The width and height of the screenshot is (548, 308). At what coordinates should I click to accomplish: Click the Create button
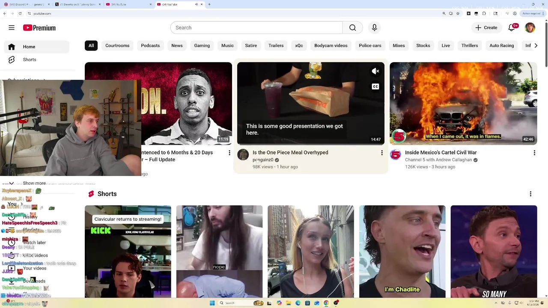[x=486, y=28]
